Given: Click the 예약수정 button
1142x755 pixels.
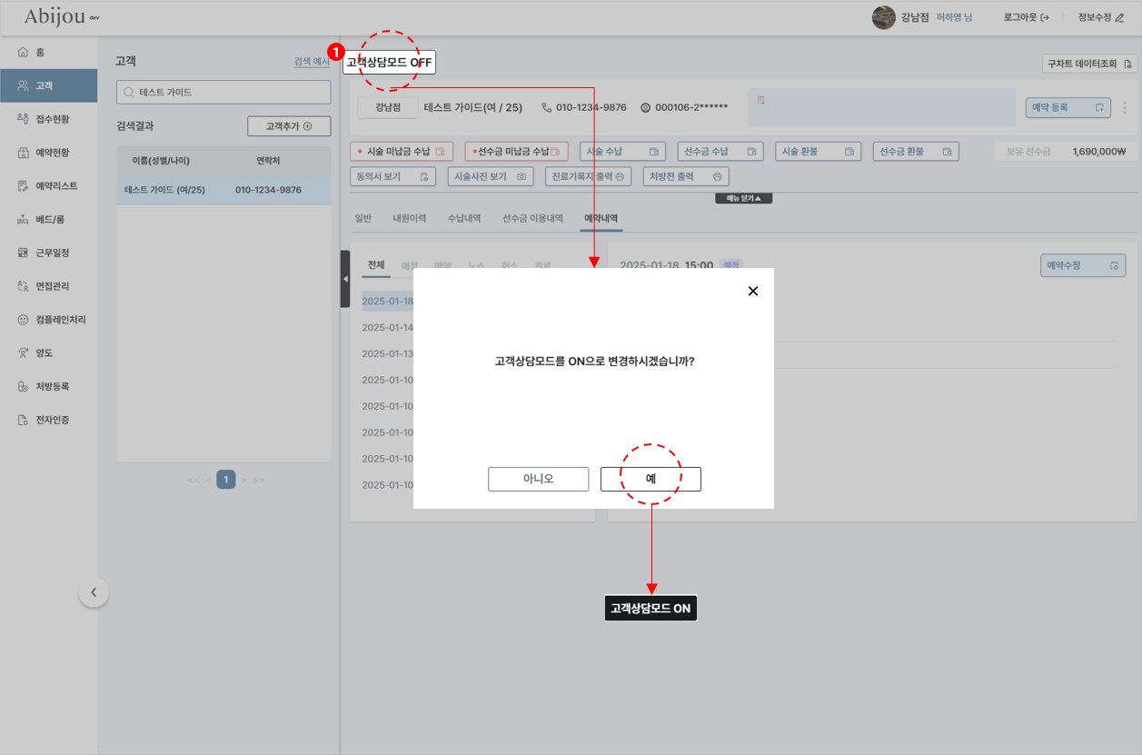Looking at the screenshot, I should coord(1083,265).
